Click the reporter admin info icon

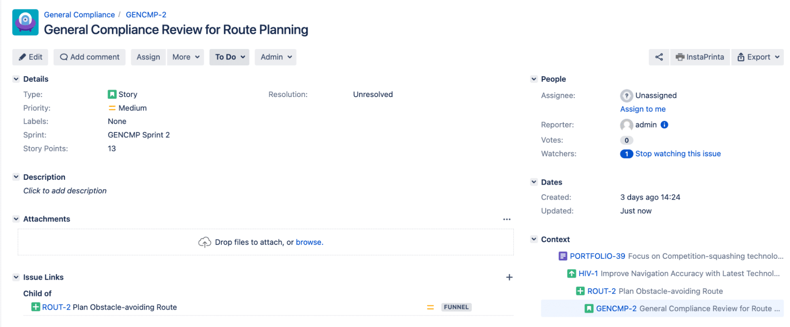click(x=664, y=125)
